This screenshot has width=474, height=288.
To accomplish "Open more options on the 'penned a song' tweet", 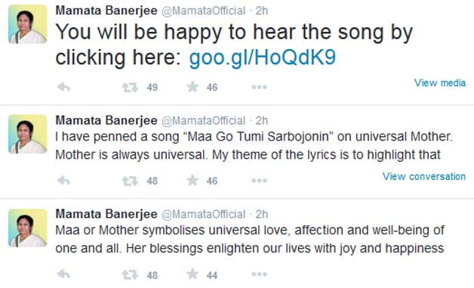I will 259,181.
